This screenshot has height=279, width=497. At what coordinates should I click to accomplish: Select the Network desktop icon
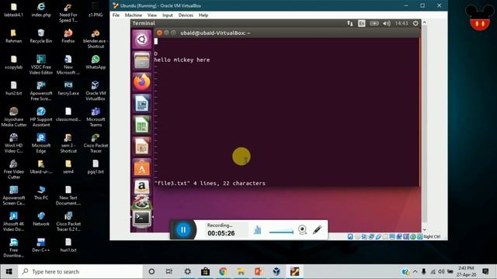tap(41, 219)
